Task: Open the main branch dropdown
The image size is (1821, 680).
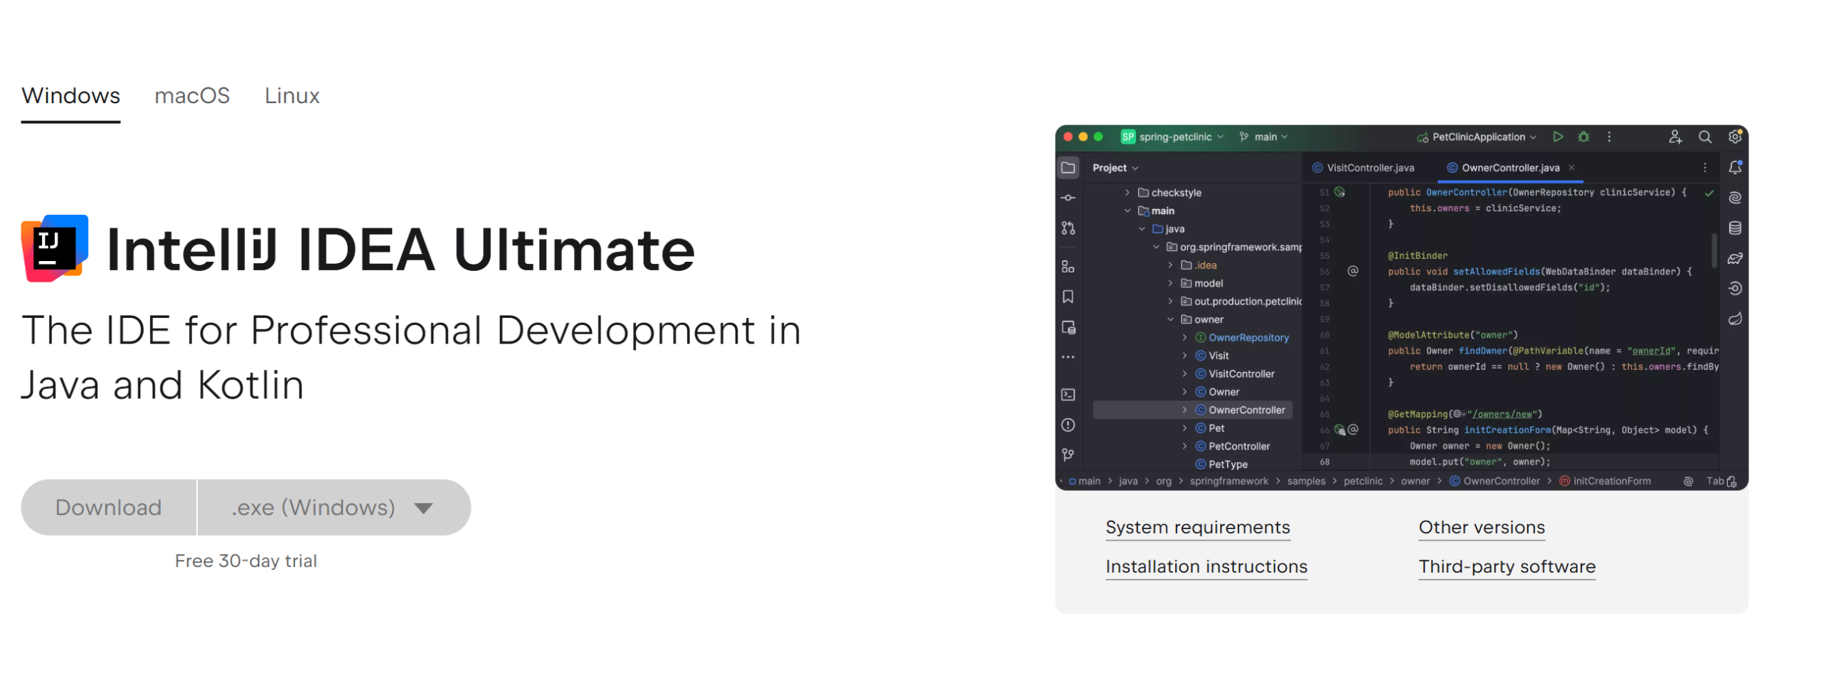Action: click(1263, 137)
